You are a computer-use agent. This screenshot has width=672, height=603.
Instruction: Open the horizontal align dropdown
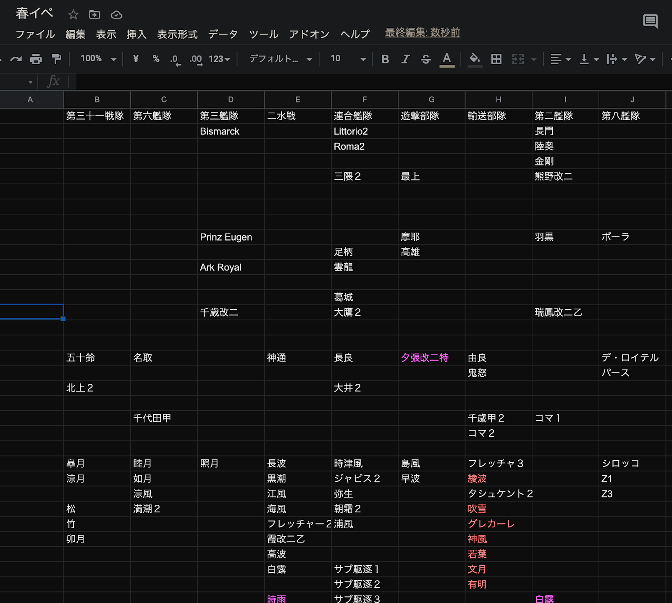click(x=561, y=59)
